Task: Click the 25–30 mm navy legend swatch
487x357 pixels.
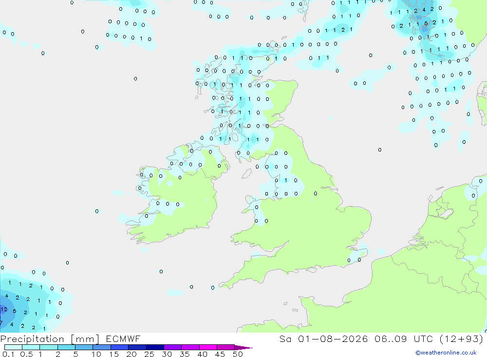Action: [155, 347]
